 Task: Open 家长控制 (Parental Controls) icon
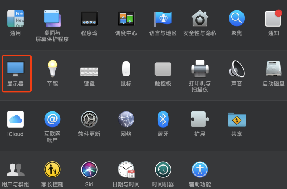tap(52, 169)
